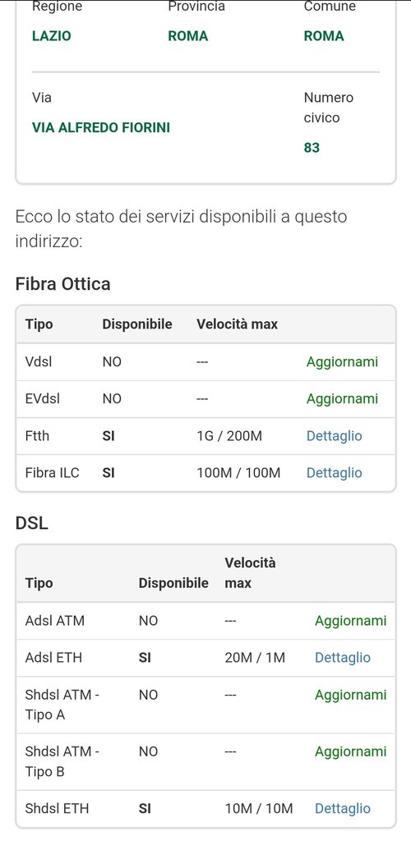This screenshot has width=411, height=841.
Task: Click the ROMA Comune value
Action: 324,36
